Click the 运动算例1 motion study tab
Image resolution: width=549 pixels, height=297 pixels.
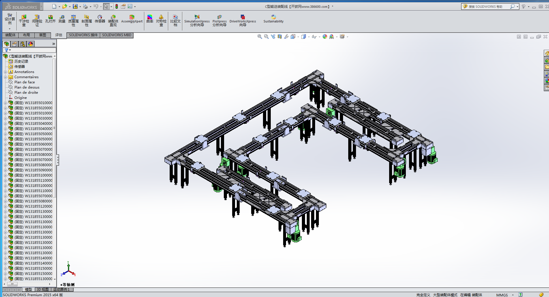click(61, 290)
